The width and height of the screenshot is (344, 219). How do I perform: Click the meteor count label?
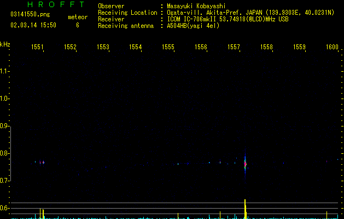tap(78, 17)
